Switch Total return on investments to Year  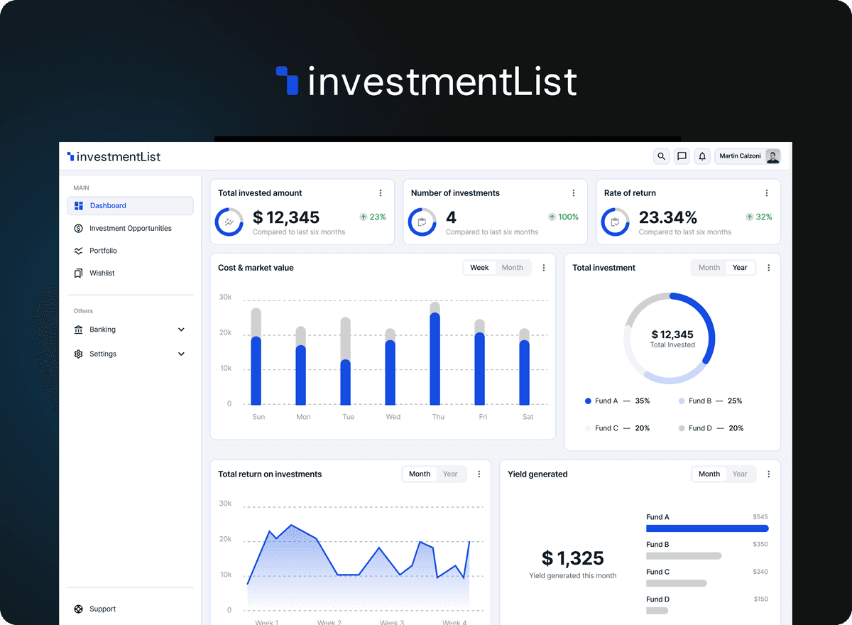point(450,474)
